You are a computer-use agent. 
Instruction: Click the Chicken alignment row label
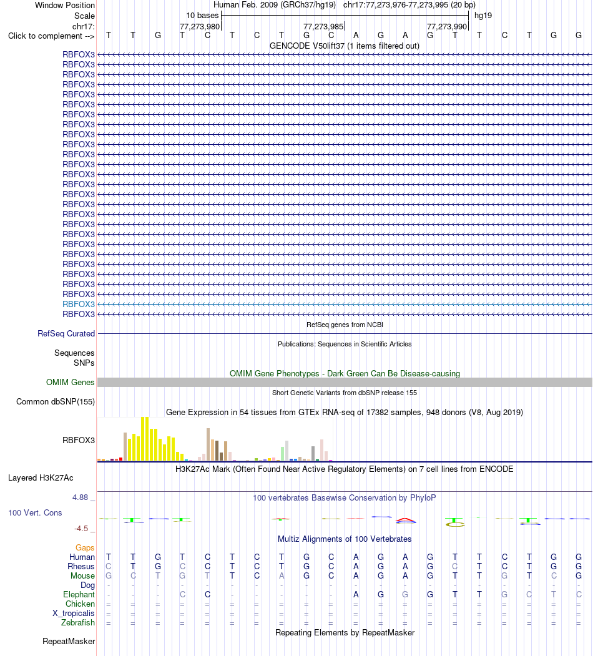click(x=81, y=604)
